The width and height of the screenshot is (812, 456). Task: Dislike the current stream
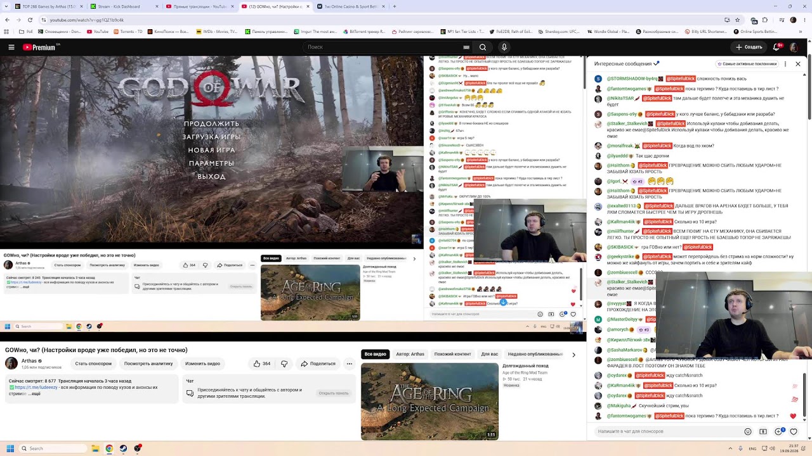(284, 364)
